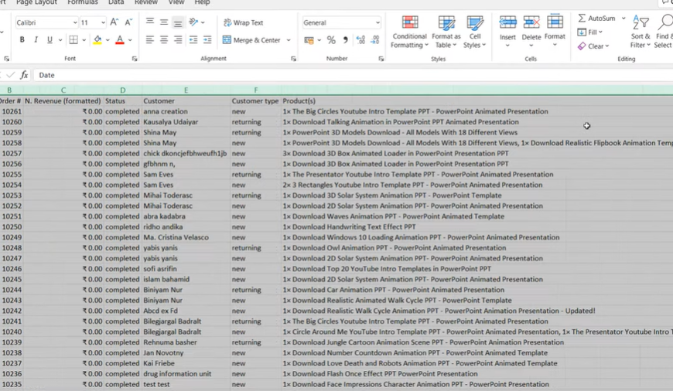Increase font size
The width and height of the screenshot is (673, 391).
pos(114,22)
